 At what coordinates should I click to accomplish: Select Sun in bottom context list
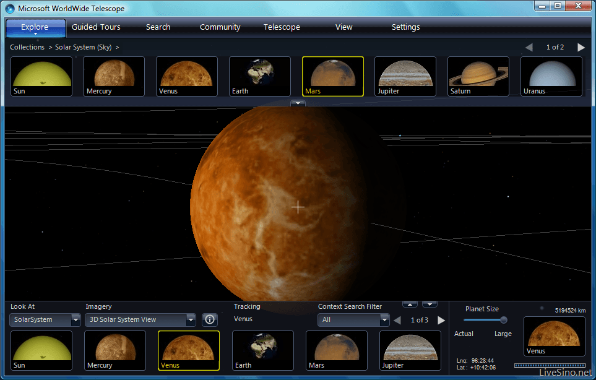pyautogui.click(x=41, y=350)
